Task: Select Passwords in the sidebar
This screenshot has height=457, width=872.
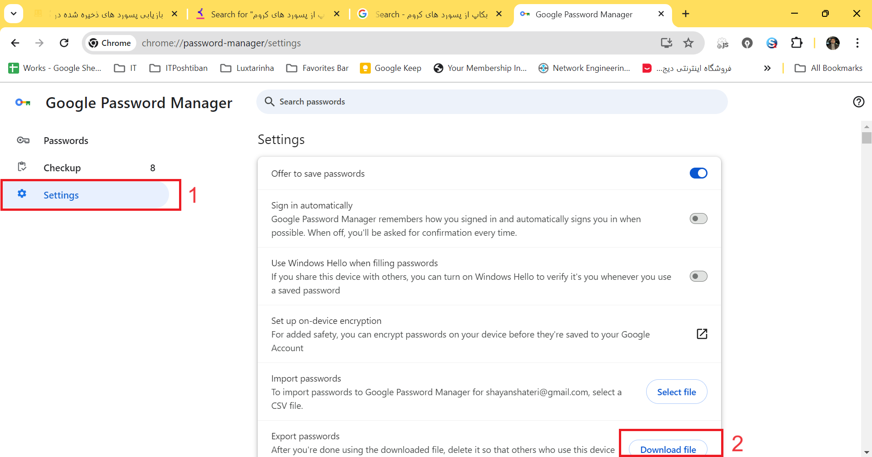Action: [85, 140]
